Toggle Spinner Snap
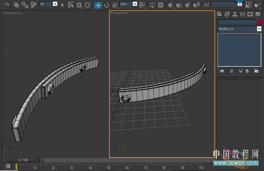This screenshot has height=171, width=264. tap(196, 5)
